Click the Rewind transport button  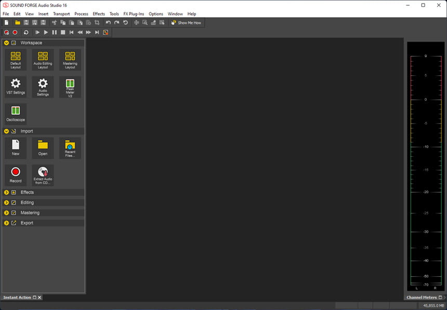pyautogui.click(x=80, y=33)
